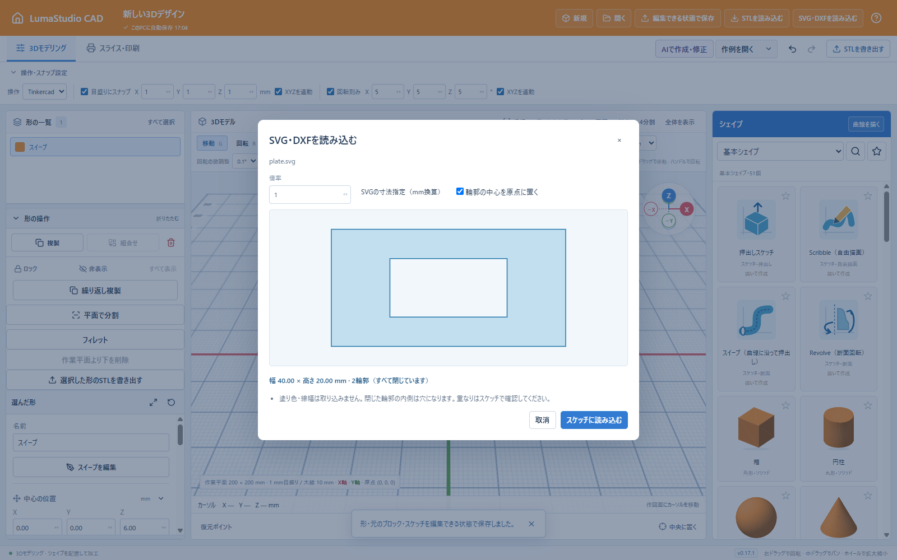Open the help question mark icon
The image size is (897, 560).
(876, 18)
